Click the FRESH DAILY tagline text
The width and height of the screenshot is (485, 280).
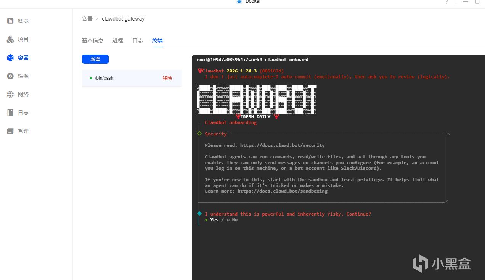coord(255,117)
